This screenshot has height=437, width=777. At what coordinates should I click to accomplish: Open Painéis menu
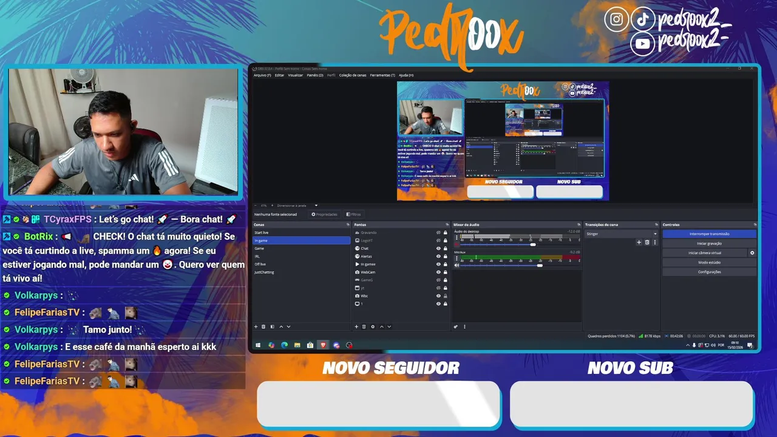pos(315,75)
